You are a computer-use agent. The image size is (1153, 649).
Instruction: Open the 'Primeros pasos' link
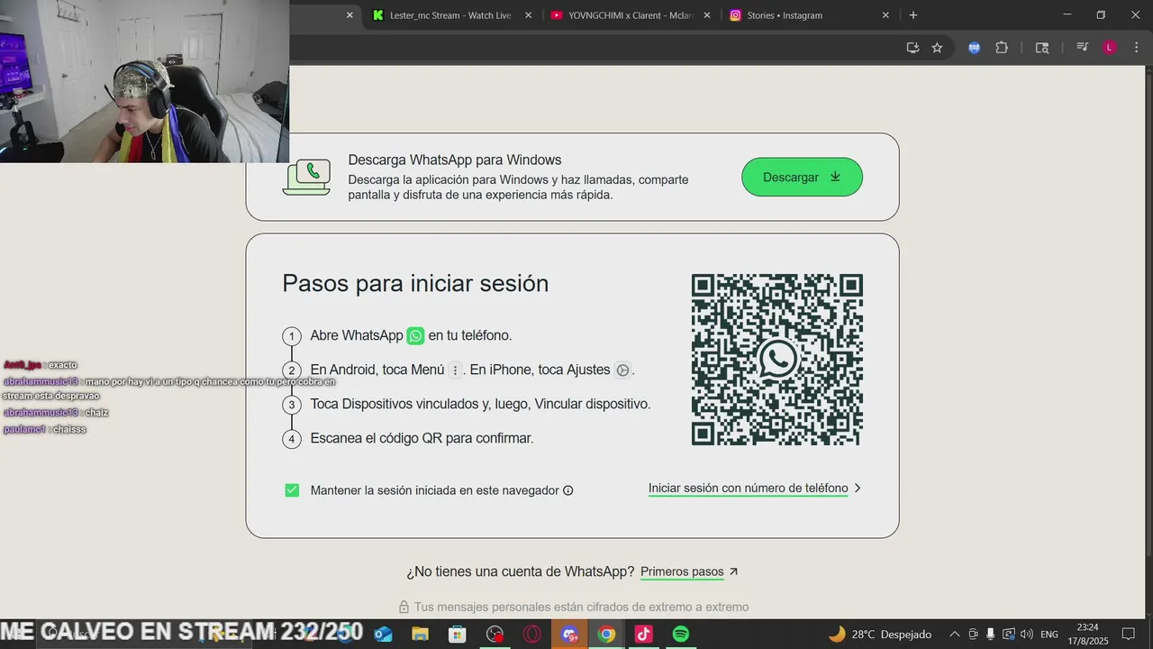(682, 571)
